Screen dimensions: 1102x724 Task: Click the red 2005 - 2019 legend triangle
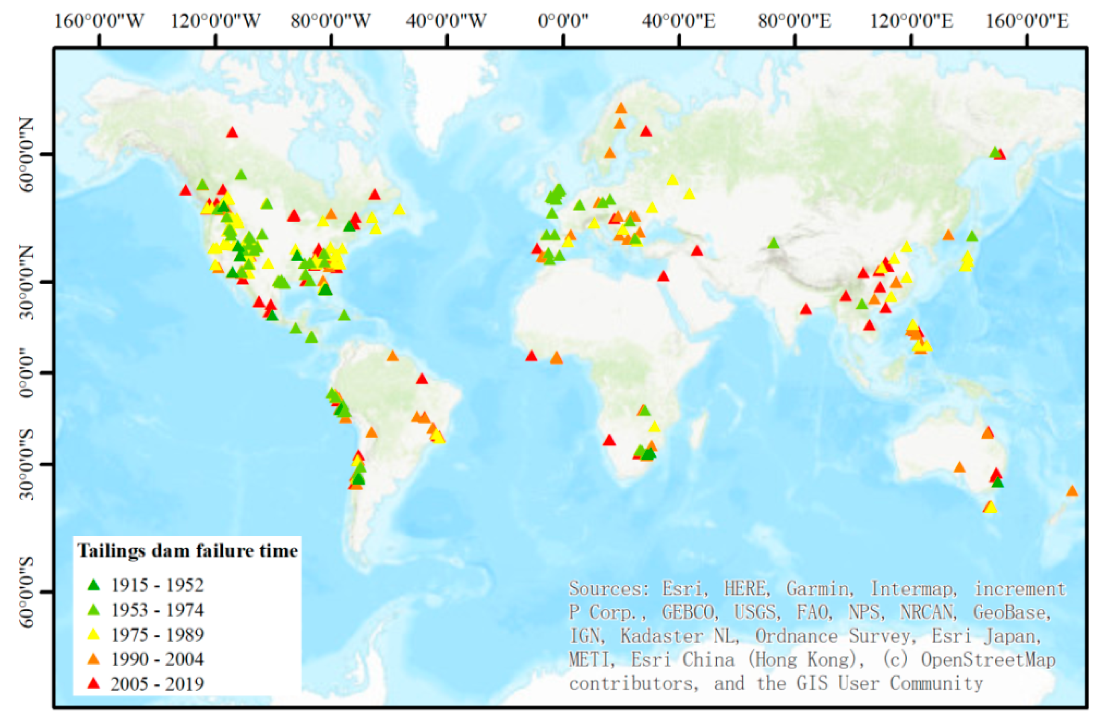coord(94,684)
